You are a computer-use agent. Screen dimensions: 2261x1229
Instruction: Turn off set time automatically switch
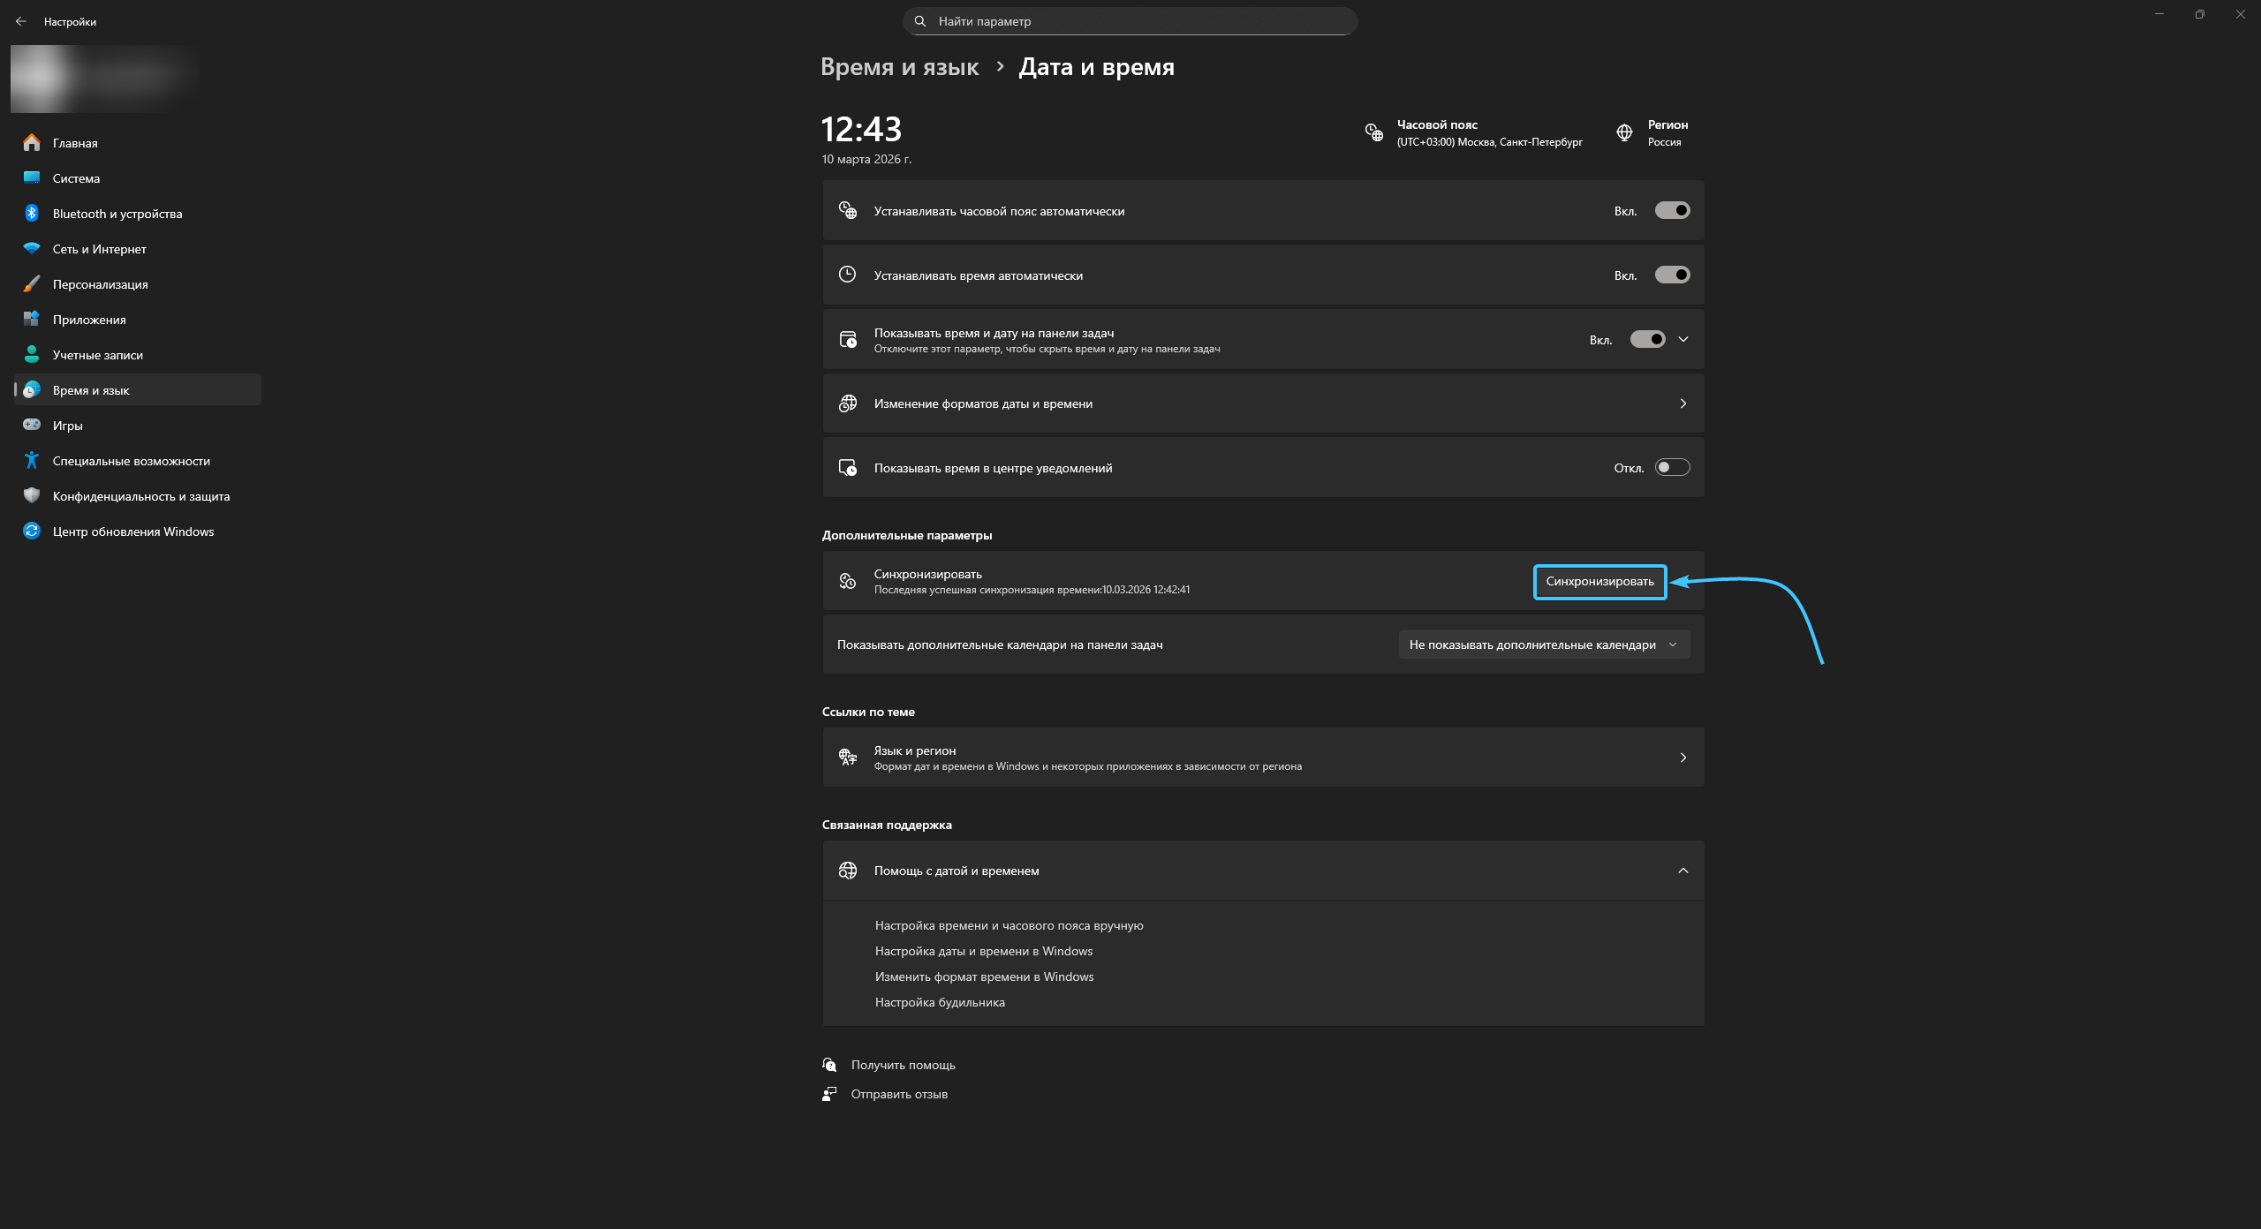[1672, 275]
